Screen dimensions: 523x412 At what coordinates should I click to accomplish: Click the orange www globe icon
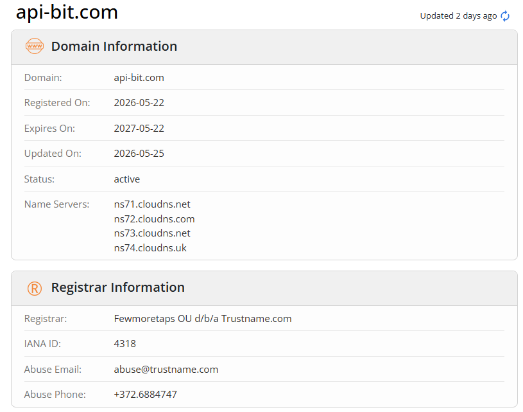pyautogui.click(x=35, y=46)
